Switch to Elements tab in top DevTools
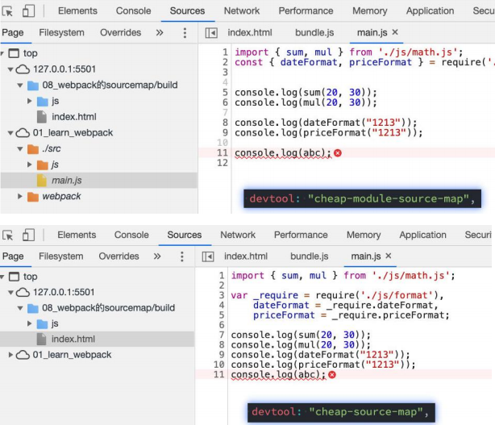This screenshot has height=425, width=495. click(77, 11)
